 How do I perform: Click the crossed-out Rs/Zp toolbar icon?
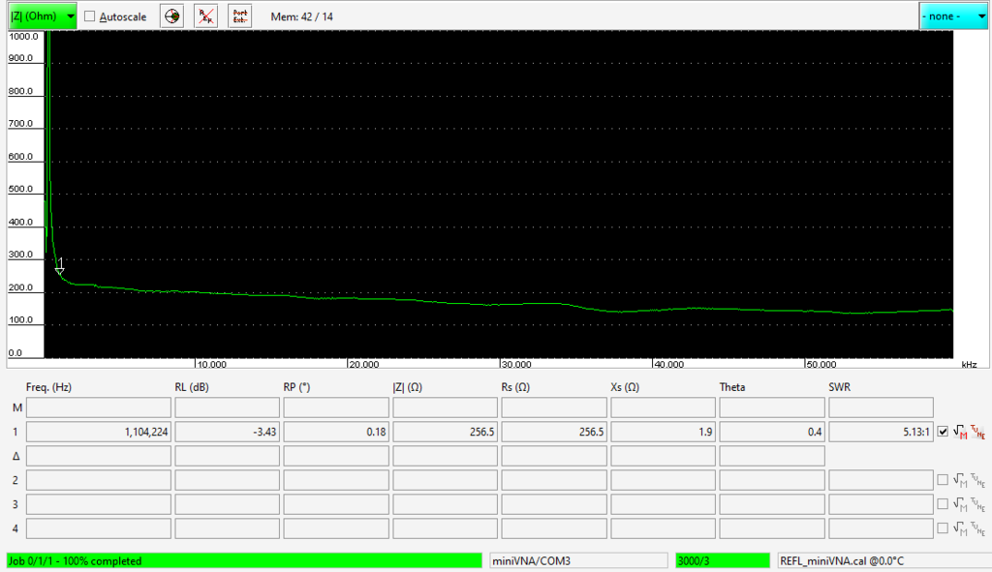point(205,16)
